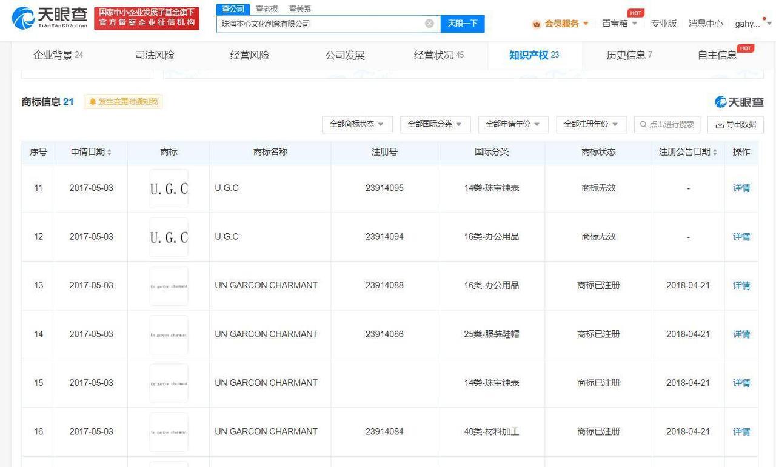Expand 全部注册年份 filter
Viewport: 776px width, 467px height.
tap(592, 124)
